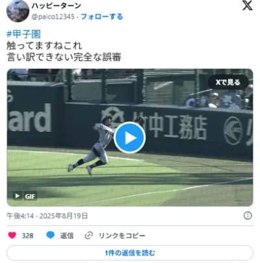
Task: Open 1件の返信を読む replies button
Action: 130,253
